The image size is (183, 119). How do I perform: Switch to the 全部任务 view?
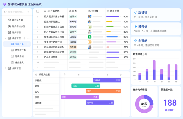pyautogui.click(x=17, y=44)
